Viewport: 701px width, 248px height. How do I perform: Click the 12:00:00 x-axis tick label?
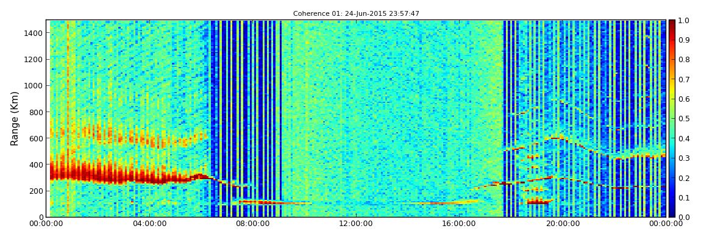click(356, 224)
